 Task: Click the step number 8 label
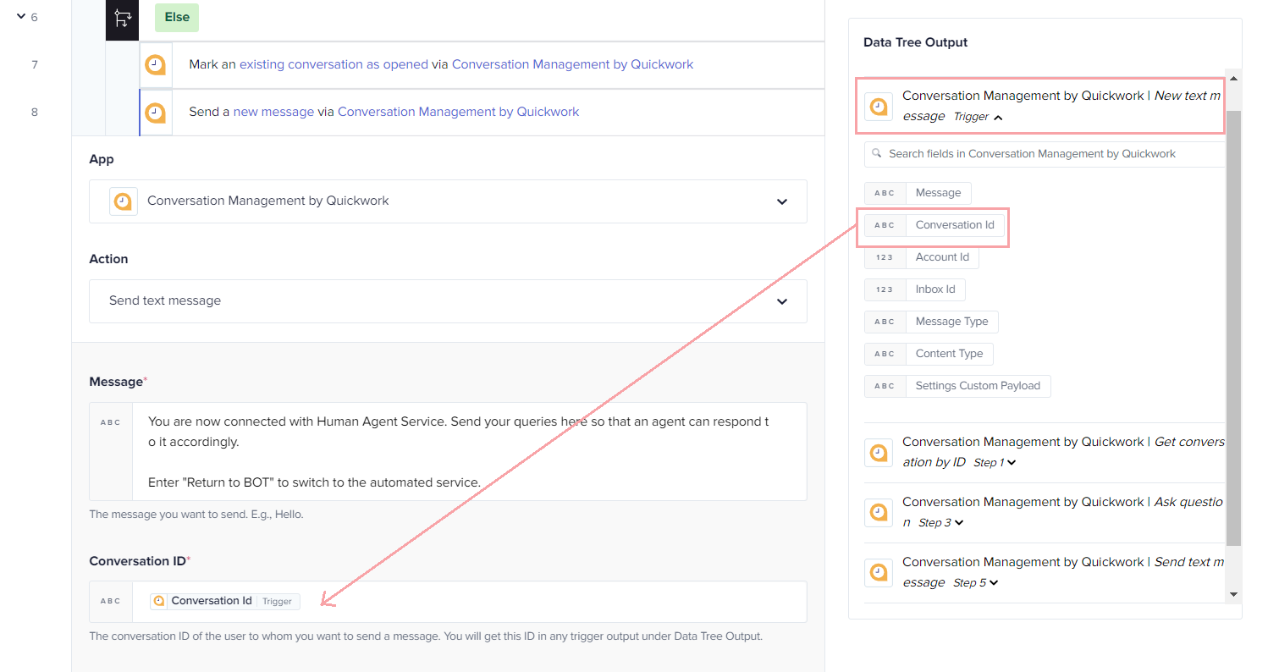(35, 112)
